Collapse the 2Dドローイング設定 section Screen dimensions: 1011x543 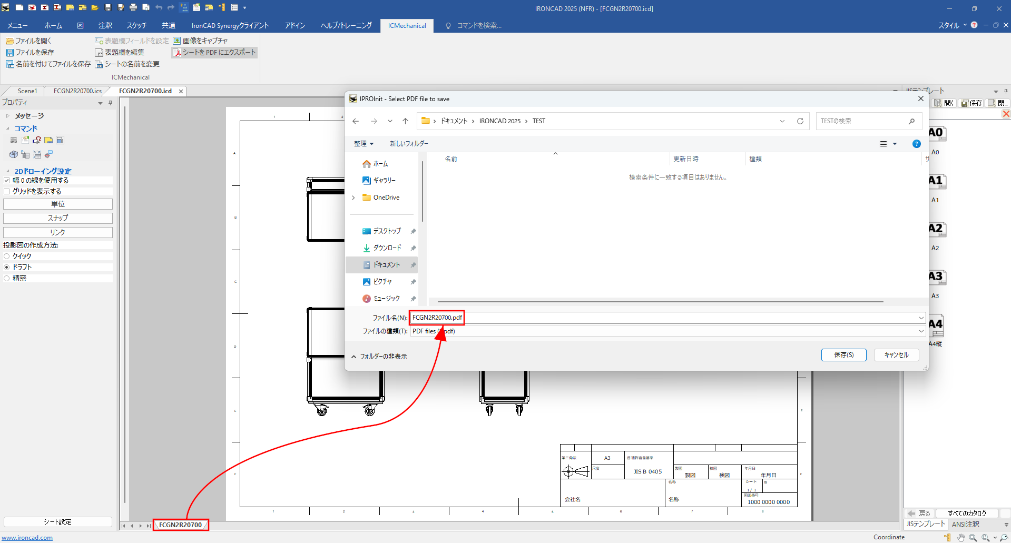click(x=8, y=171)
